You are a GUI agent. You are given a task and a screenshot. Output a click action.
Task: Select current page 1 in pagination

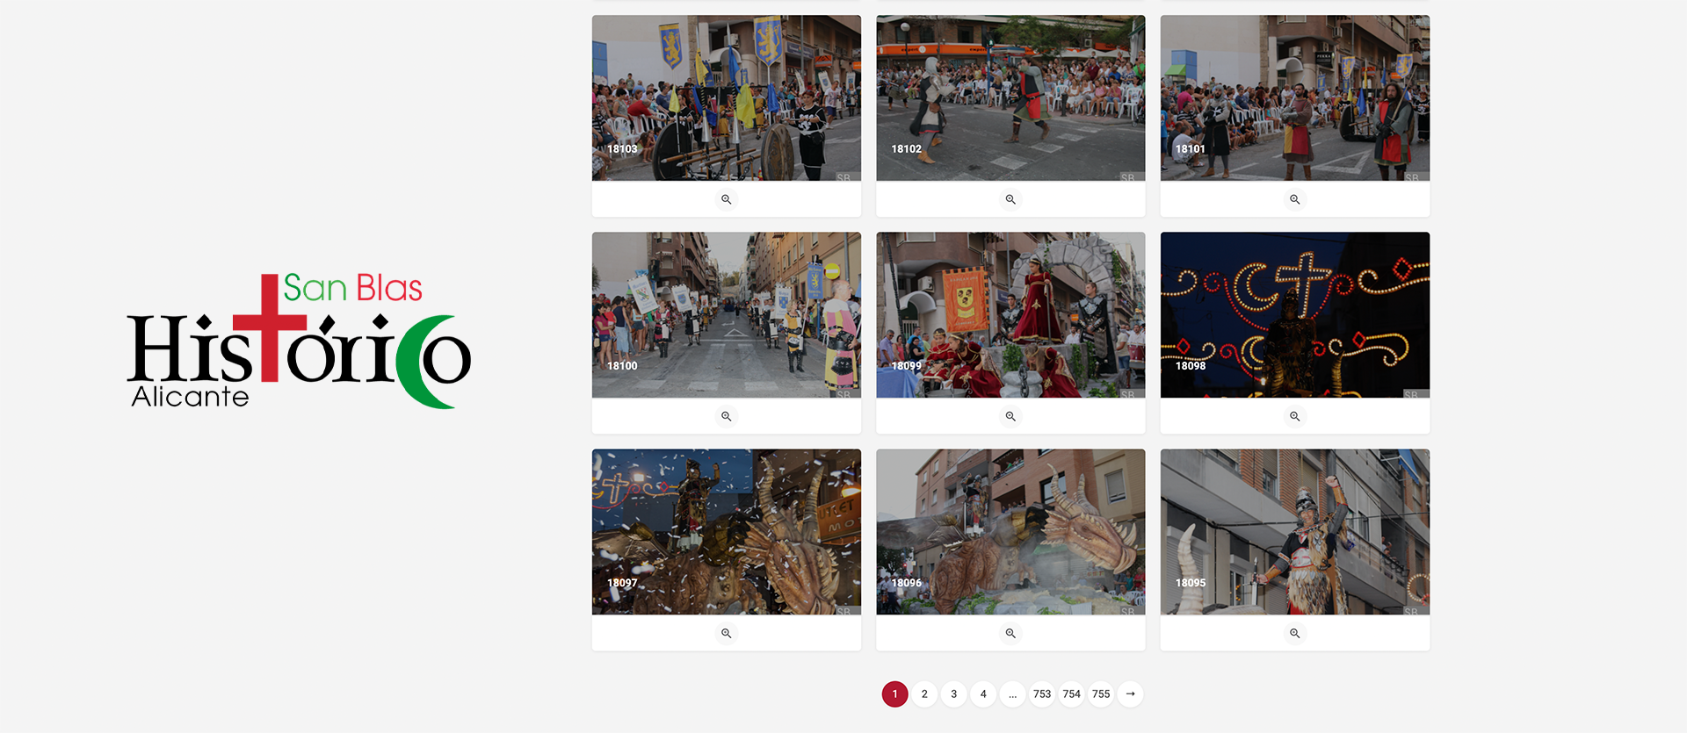point(894,693)
